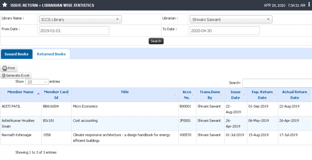Click accession number V00570
The image size is (312, 160).
click(x=185, y=135)
